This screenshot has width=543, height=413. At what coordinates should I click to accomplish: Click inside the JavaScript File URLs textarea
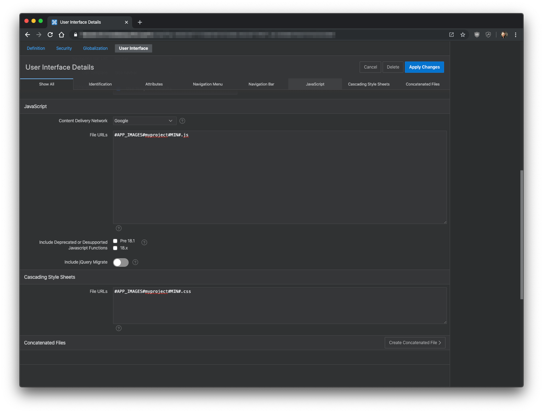tap(279, 177)
